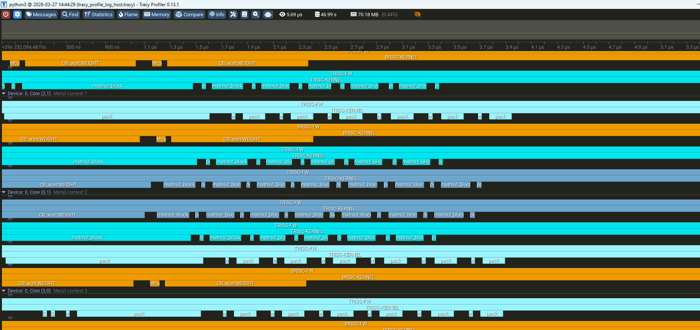This screenshot has height=330, width=700.
Task: Open the Messages window
Action: tap(41, 14)
